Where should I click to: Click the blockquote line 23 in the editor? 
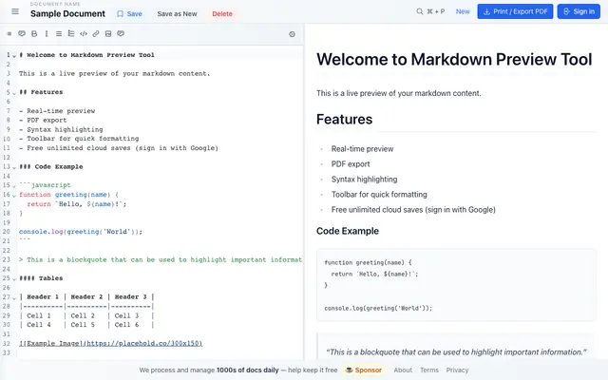[161, 259]
